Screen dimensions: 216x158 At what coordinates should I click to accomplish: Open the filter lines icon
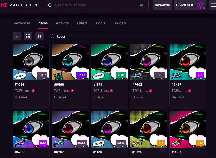tap(17, 36)
